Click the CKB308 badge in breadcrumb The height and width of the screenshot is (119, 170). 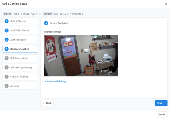point(7,14)
